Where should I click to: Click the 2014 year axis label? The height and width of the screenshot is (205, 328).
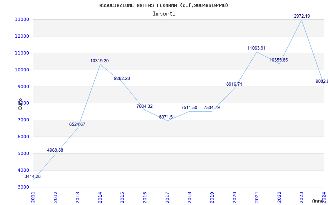(100, 198)
